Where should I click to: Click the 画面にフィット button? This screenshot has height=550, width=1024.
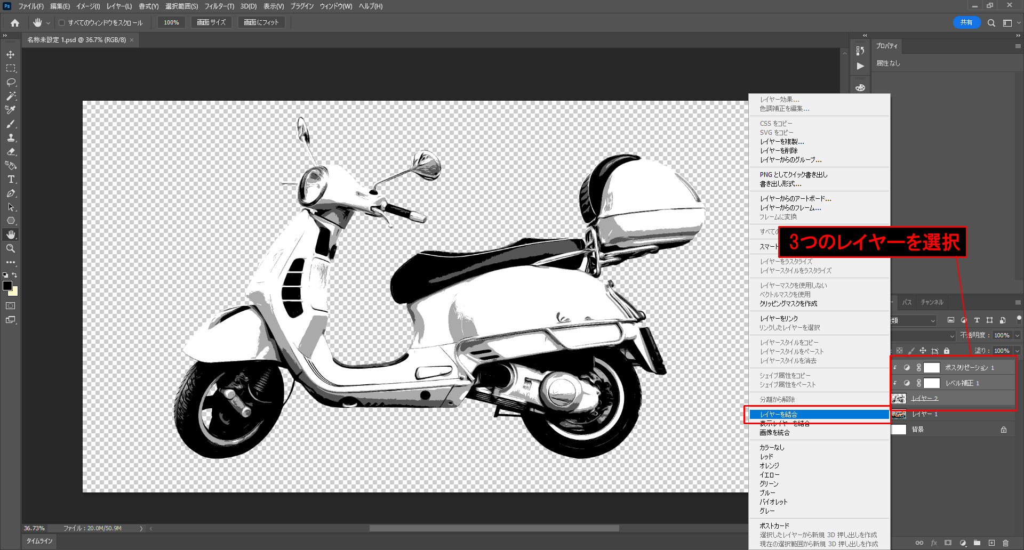(x=261, y=22)
